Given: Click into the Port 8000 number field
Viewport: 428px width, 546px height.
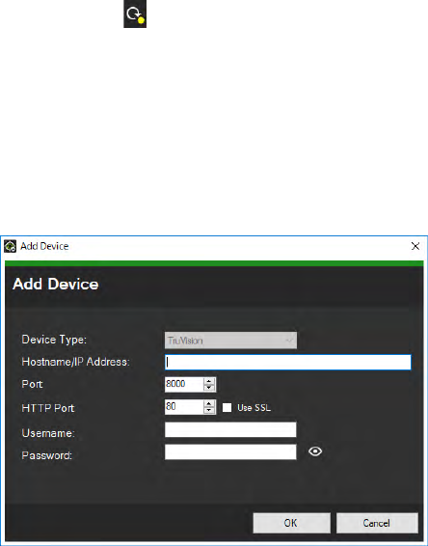Looking at the screenshot, I should click(x=184, y=385).
